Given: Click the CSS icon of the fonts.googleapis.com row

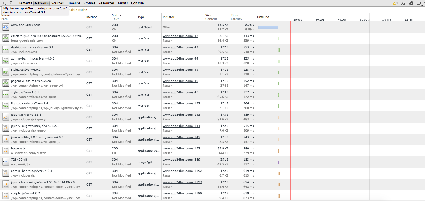Looking at the screenshot, I should click(x=6, y=38).
